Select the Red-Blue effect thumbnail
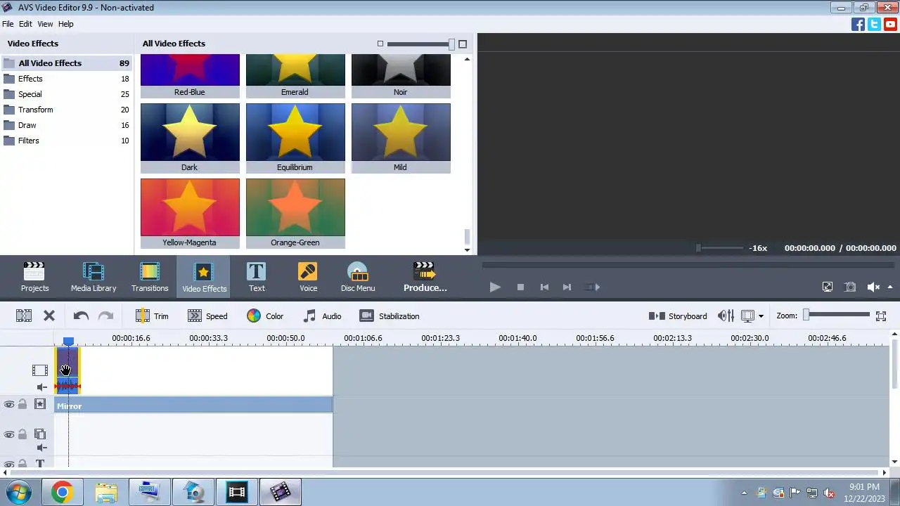The width and height of the screenshot is (900, 506). pyautogui.click(x=190, y=76)
